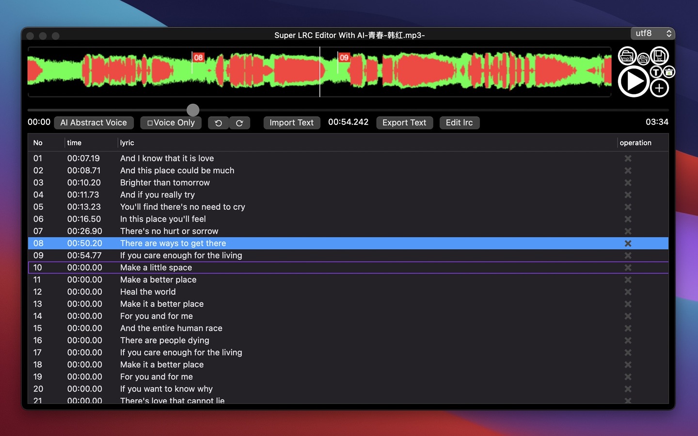Delete row 01 with its X icon

pyautogui.click(x=628, y=158)
